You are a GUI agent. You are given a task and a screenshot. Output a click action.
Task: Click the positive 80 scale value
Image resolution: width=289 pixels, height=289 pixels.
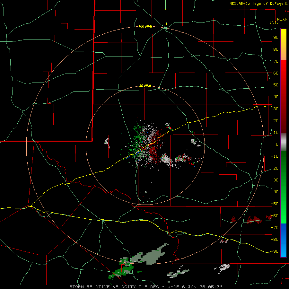276,49
